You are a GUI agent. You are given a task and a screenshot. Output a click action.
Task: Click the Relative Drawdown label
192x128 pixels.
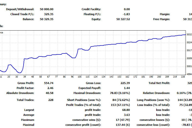(157, 93)
